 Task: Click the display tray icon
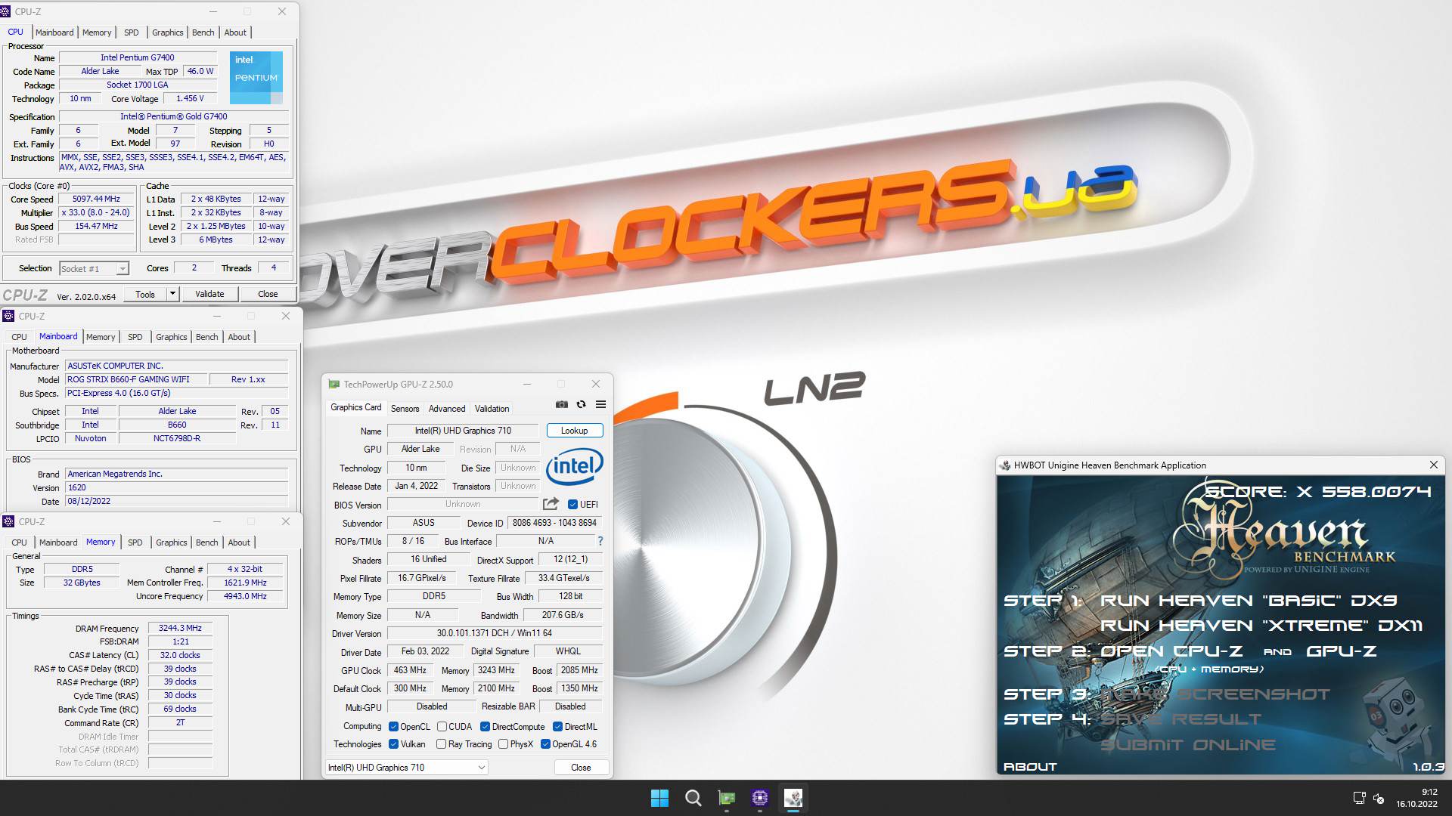(1359, 798)
